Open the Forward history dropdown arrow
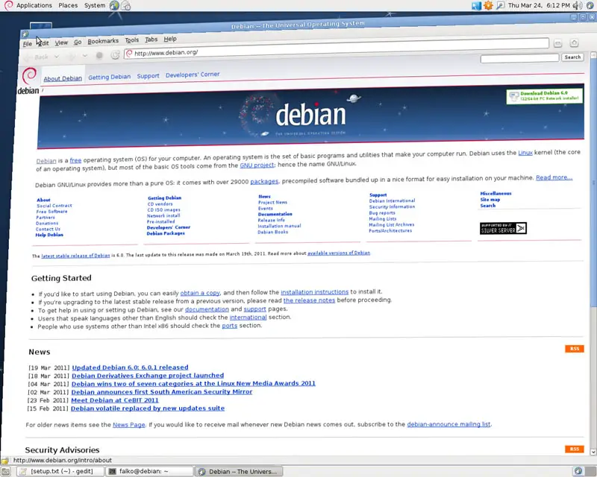Screen dimensions: 597x477 84,56
